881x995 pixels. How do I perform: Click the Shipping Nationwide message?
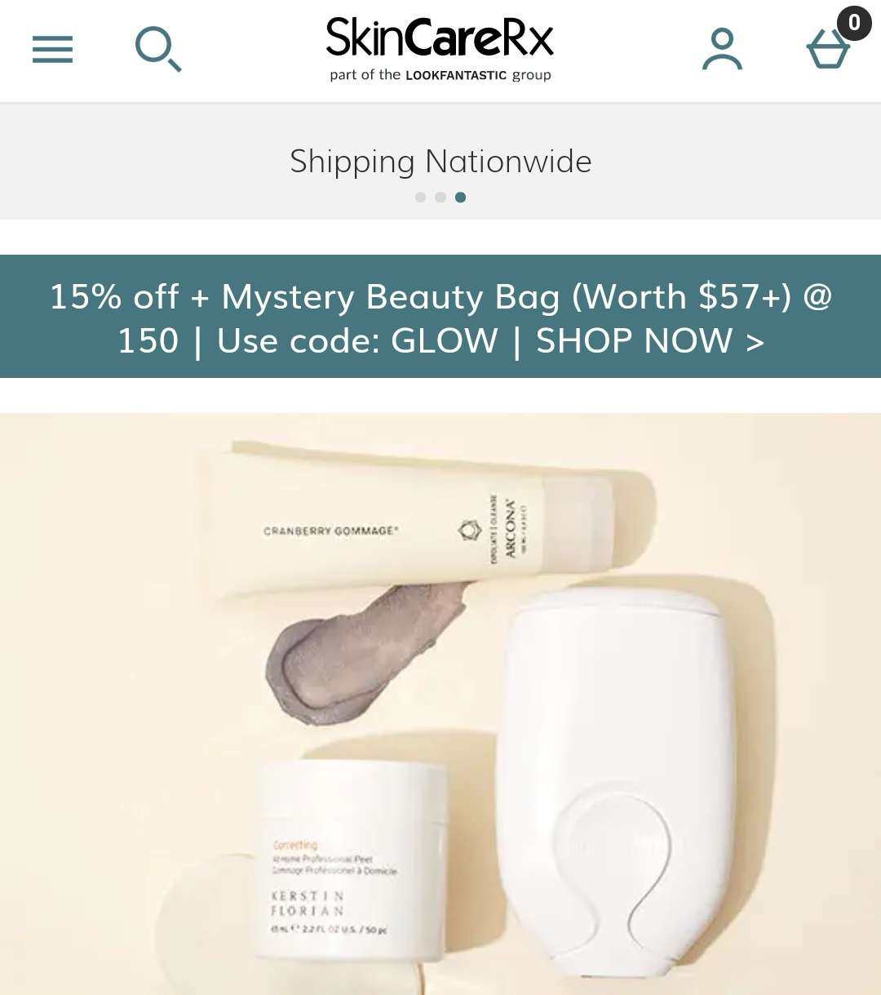coord(440,161)
